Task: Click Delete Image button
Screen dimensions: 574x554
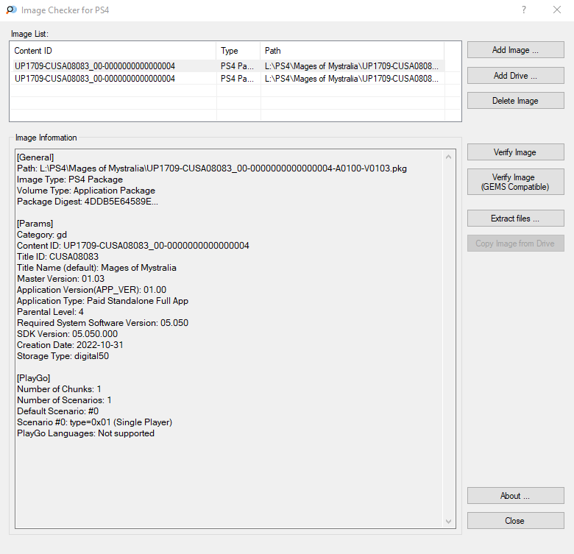Action: (x=515, y=101)
